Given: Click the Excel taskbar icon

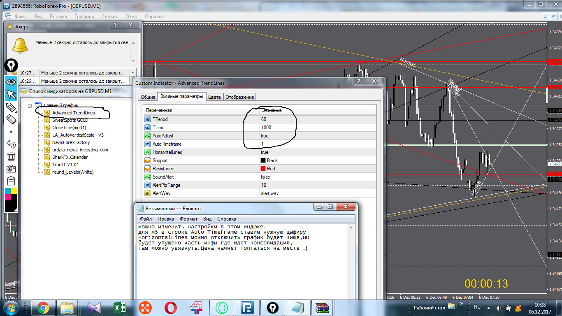Looking at the screenshot, I should (119, 308).
